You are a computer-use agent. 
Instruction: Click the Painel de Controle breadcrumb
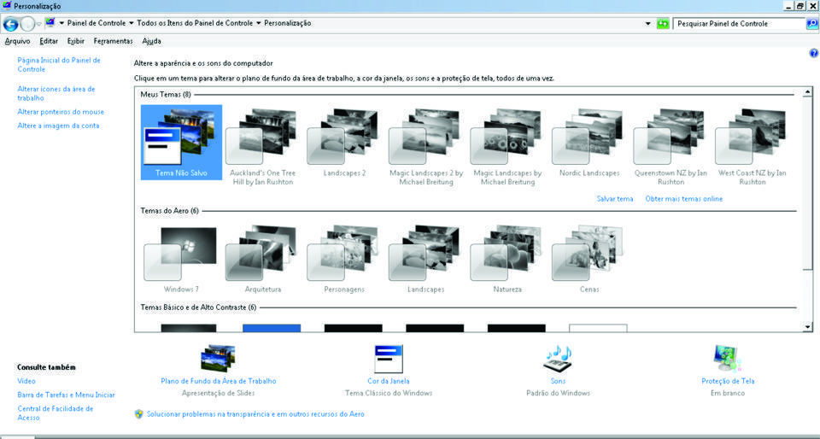click(97, 23)
